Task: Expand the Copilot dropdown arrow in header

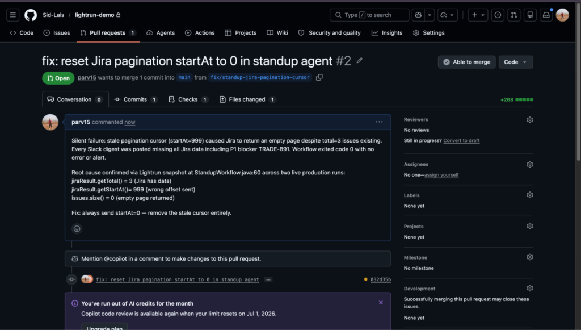Action: tap(430, 15)
